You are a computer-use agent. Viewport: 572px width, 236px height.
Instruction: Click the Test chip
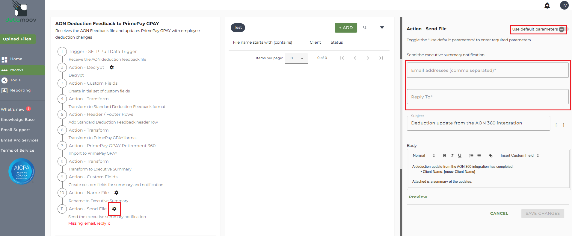pyautogui.click(x=238, y=28)
